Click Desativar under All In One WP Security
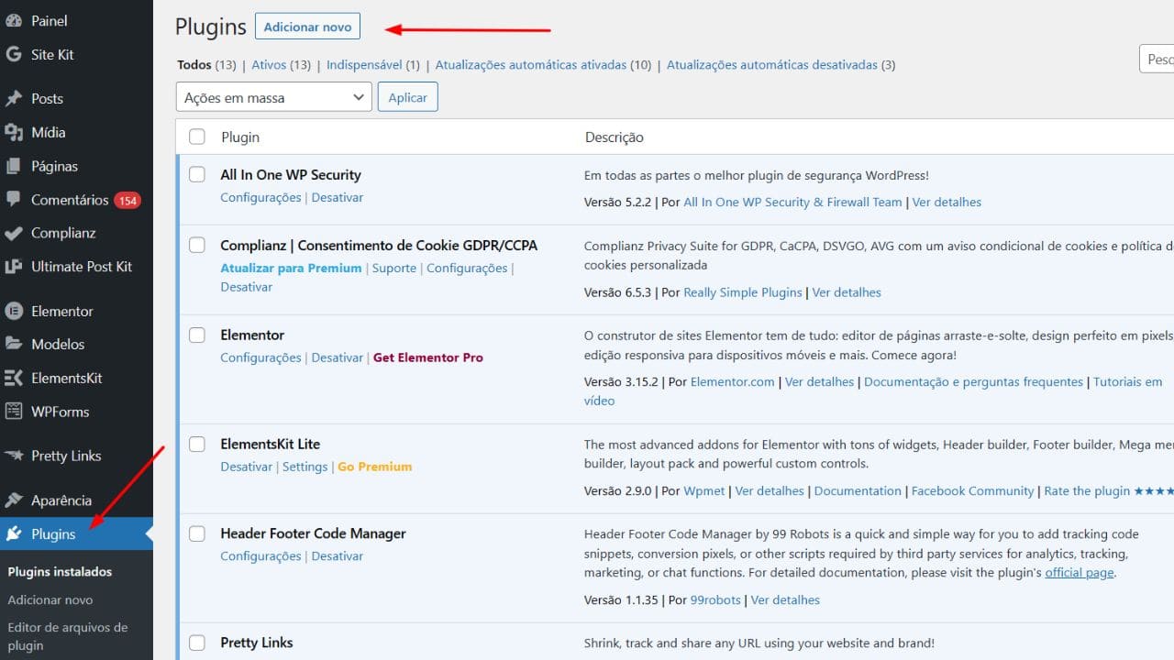Image resolution: width=1174 pixels, height=660 pixels. [338, 197]
